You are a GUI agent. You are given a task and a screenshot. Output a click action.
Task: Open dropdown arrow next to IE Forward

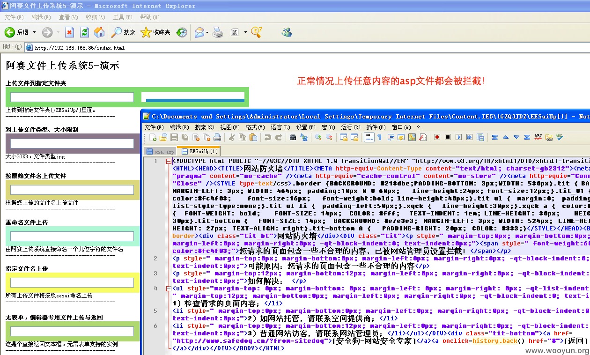tap(58, 32)
